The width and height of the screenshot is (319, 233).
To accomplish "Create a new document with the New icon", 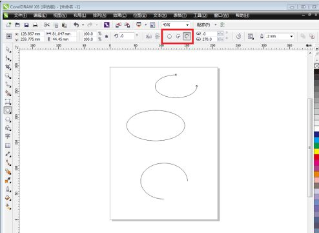I will tap(9, 25).
